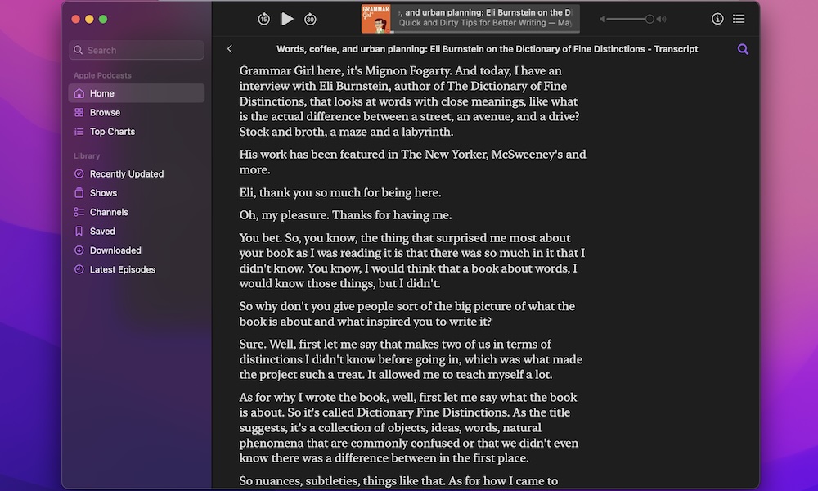Search within the transcript
The height and width of the screenshot is (491, 818).
(743, 49)
